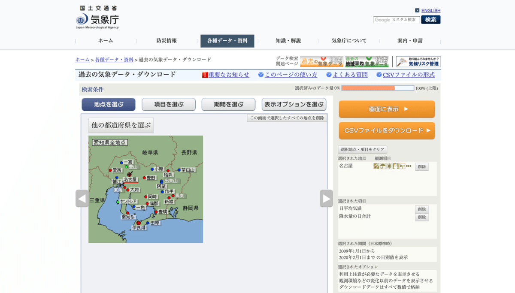This screenshot has width=515, height=293.
Task: Select the 豊山 station marker
Action: (126, 166)
